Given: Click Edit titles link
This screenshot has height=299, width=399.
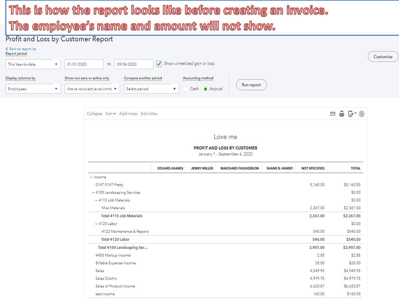Looking at the screenshot, I should 149,114.
